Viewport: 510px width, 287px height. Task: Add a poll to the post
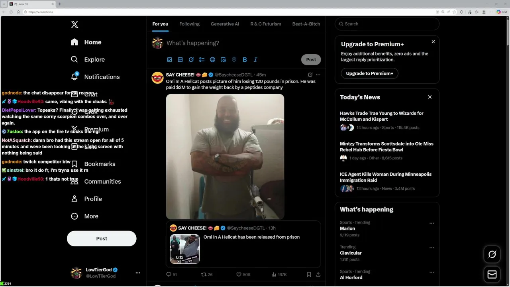point(202,59)
